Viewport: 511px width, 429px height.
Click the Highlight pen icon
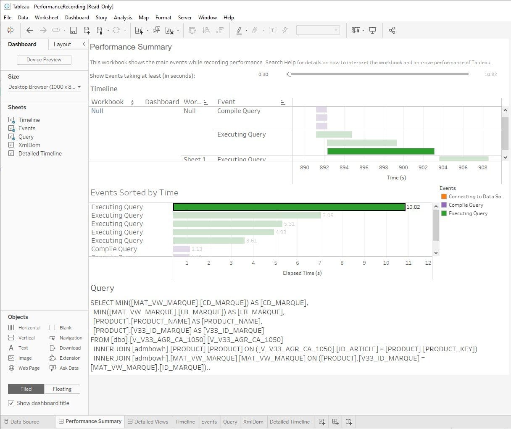tap(239, 30)
